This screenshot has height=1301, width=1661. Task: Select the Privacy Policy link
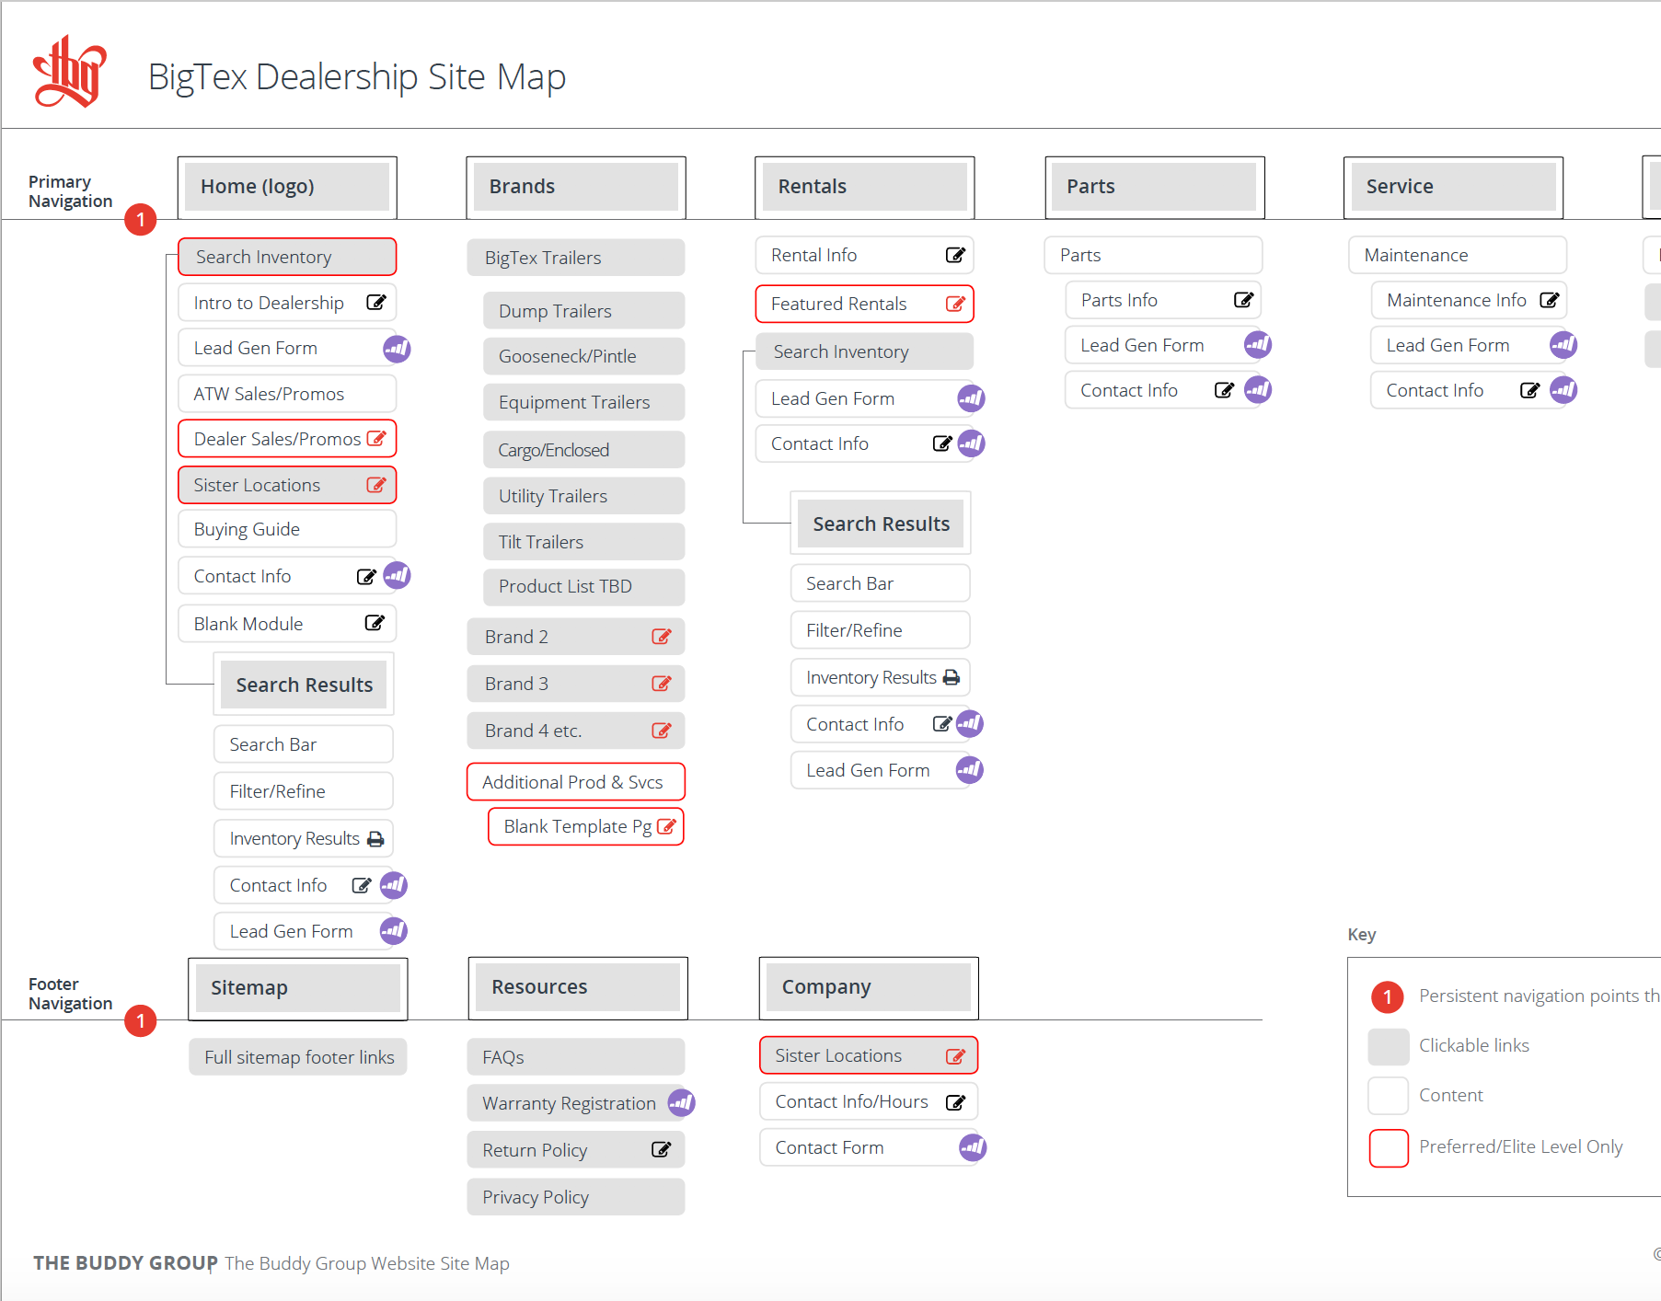(576, 1197)
